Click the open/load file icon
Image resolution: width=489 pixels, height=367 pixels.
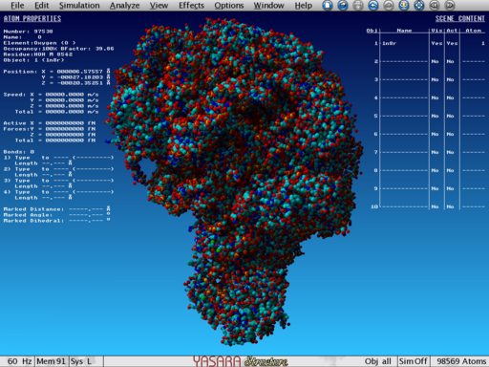[342, 5]
